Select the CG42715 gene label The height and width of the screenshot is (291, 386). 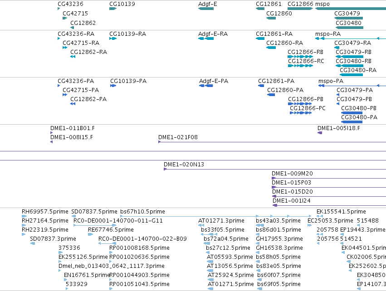[75, 13]
